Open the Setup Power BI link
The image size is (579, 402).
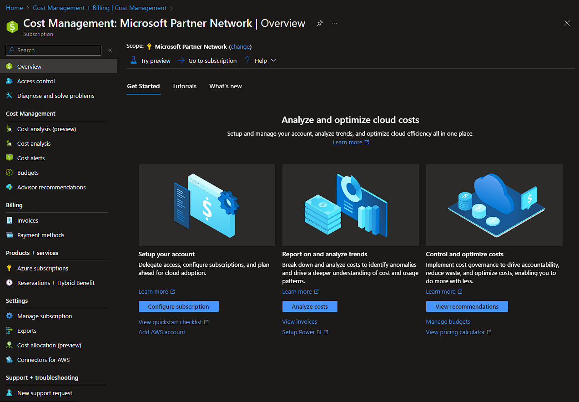(305, 332)
